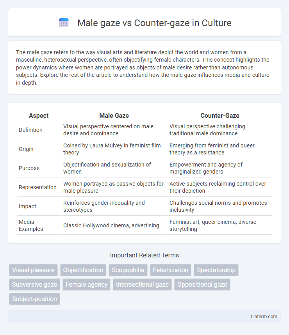Click the Counter-Gaze column header

(x=220, y=115)
